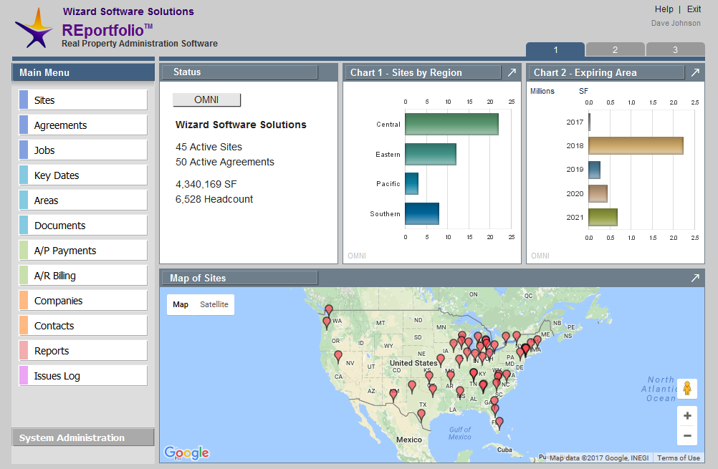The image size is (718, 469).
Task: Click the '4,340,169 SF' value
Action: (x=206, y=185)
